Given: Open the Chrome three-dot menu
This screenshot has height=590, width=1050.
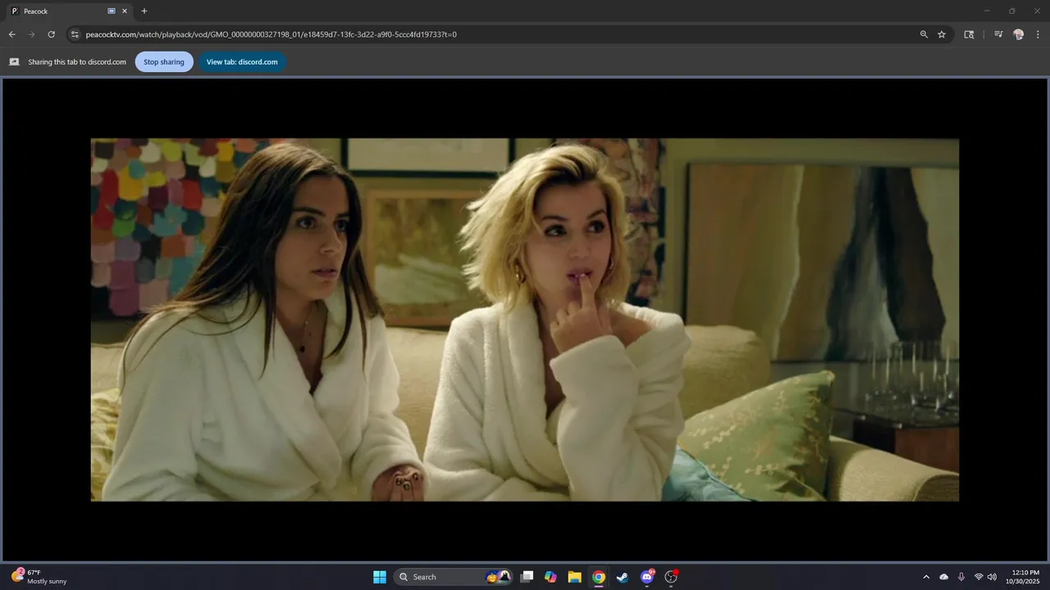Looking at the screenshot, I should coord(1038,34).
